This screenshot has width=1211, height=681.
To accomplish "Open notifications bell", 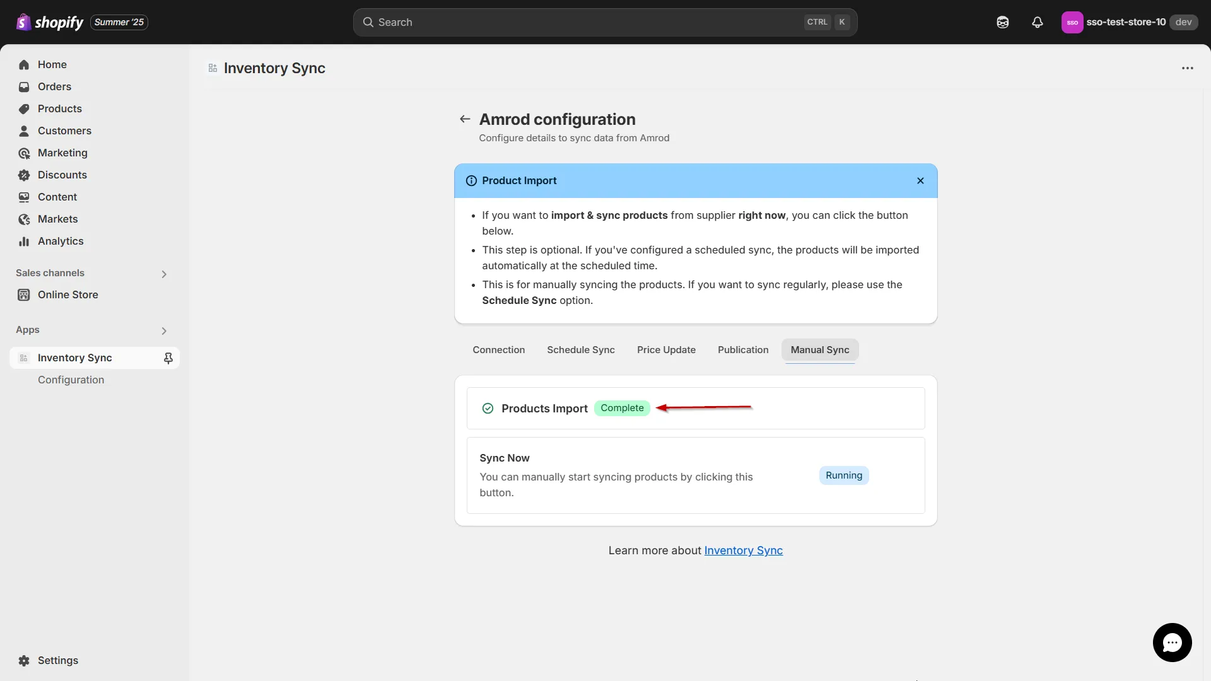I will 1037,22.
